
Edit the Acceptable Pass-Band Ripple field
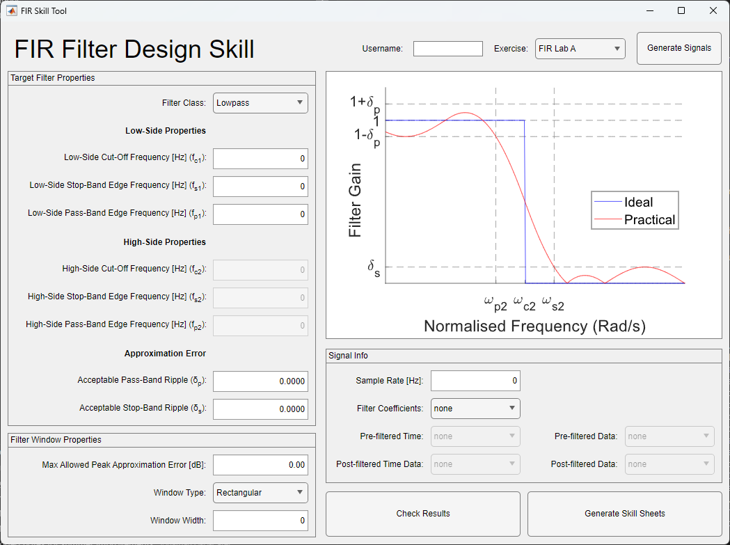pyautogui.click(x=260, y=381)
